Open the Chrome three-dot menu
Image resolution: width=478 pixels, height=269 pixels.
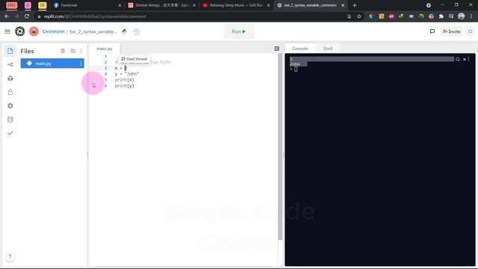471,16
